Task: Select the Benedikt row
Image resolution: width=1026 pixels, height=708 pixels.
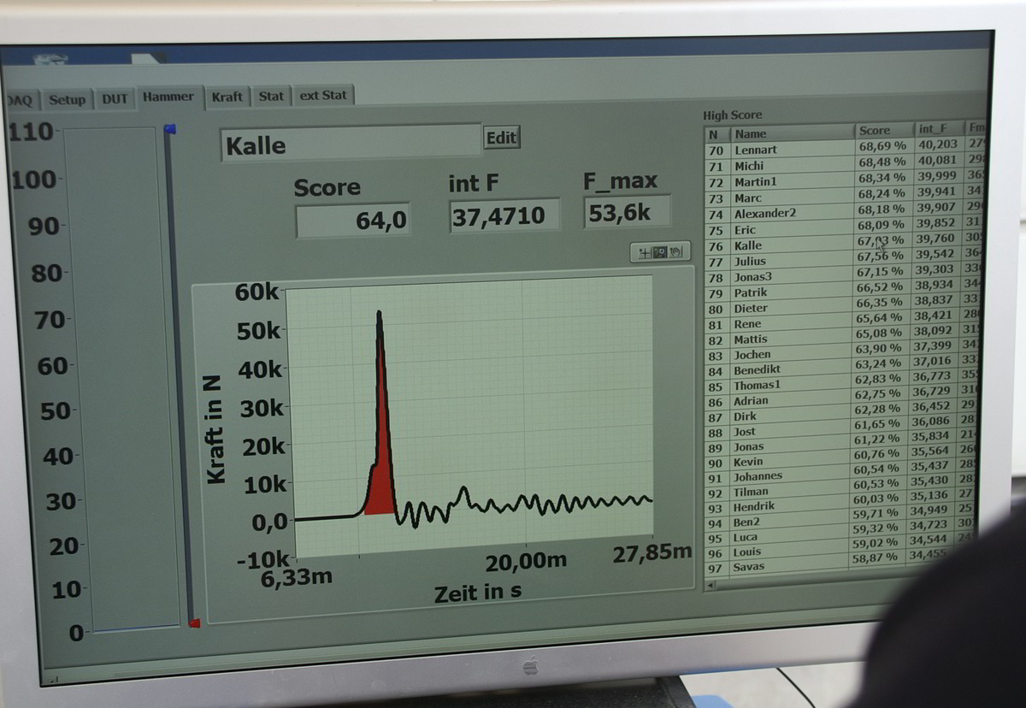Action: point(757,370)
